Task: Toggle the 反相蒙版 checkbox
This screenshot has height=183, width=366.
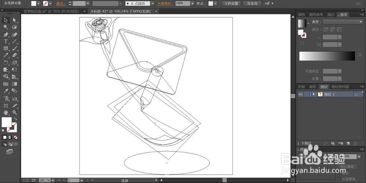Action: coord(339,179)
